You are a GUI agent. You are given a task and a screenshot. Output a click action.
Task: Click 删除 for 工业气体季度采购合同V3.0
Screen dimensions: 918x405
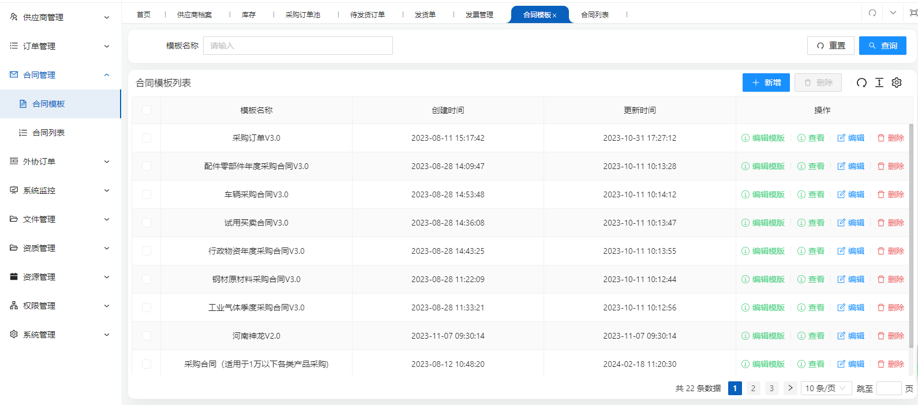pos(890,307)
